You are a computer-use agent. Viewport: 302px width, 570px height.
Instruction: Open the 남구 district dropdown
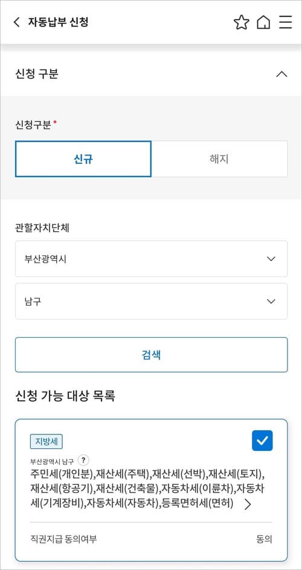click(x=152, y=301)
